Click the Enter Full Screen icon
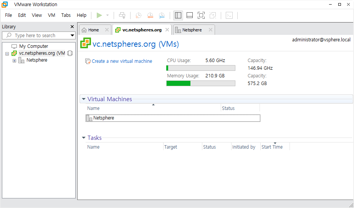Screen dimensions: 354x208 click(201, 15)
